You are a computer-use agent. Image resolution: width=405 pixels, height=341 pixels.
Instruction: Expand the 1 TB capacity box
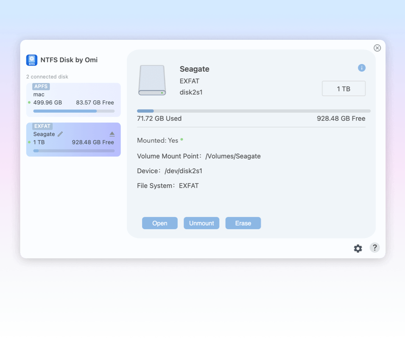click(343, 89)
